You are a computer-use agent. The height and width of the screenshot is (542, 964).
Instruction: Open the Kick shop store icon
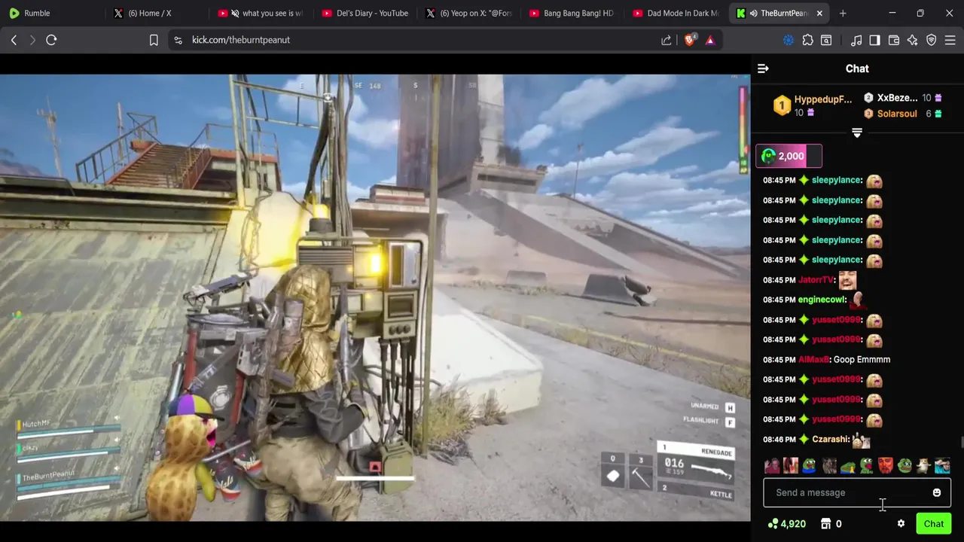click(826, 524)
